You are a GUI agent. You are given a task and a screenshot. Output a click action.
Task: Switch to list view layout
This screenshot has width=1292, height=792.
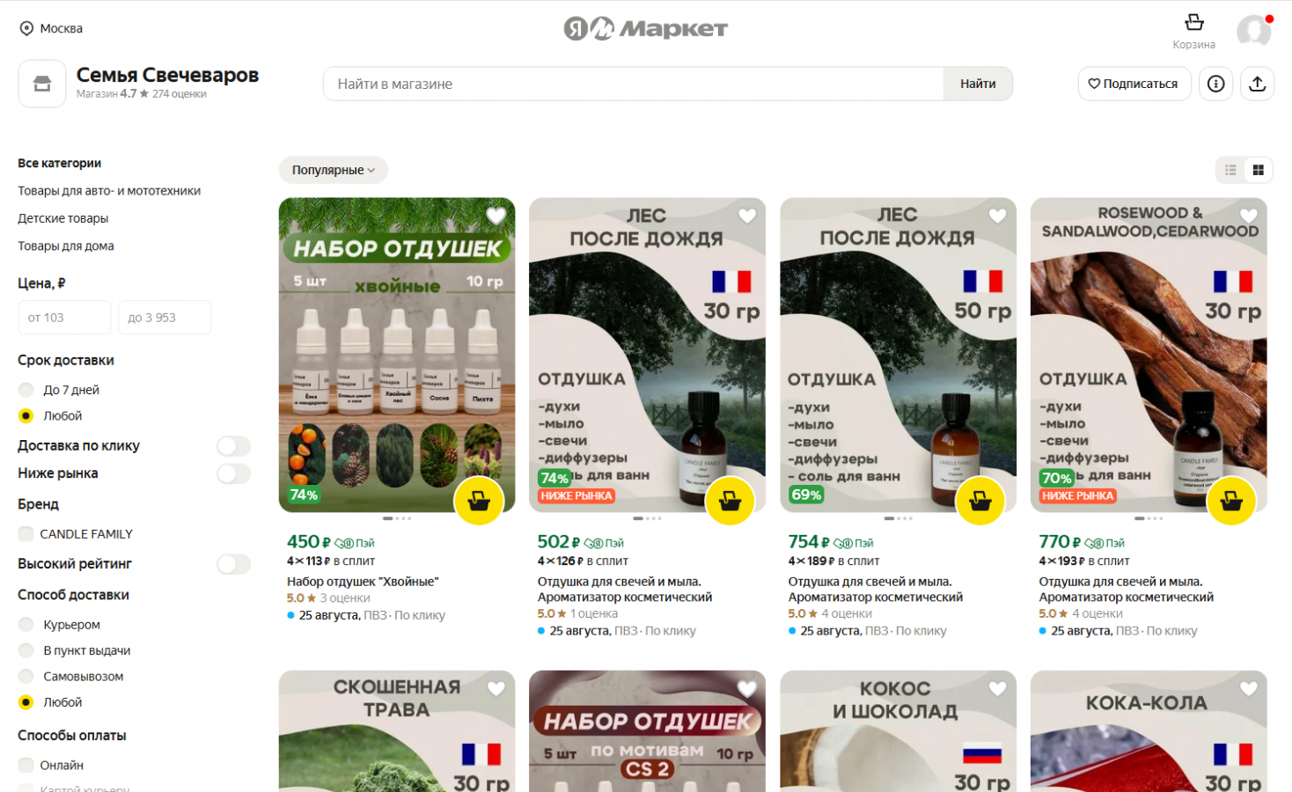coord(1230,170)
